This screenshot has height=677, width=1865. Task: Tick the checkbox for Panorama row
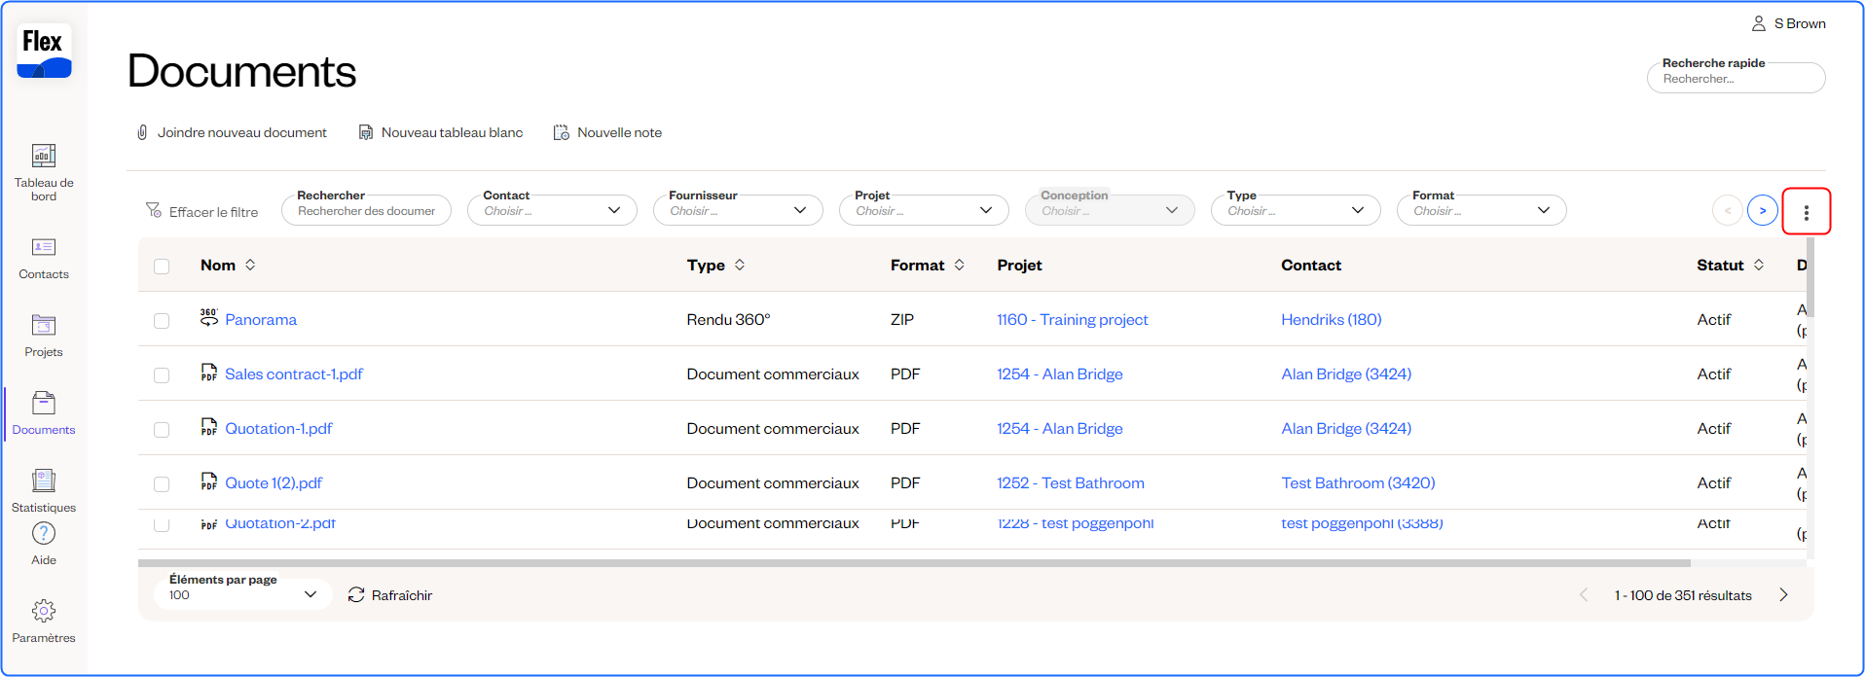pos(162,321)
